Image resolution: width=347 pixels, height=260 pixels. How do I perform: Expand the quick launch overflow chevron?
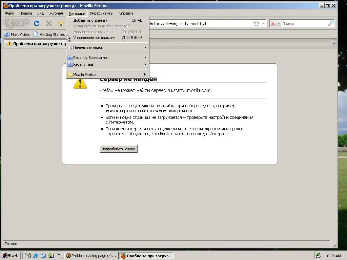(x=58, y=255)
